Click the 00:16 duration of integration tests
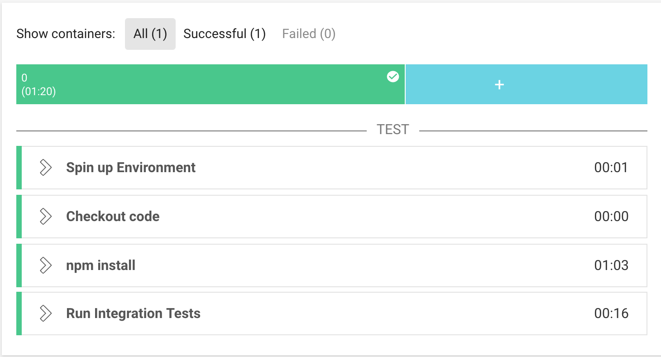Screen dimensions: 661x357 click(x=611, y=313)
